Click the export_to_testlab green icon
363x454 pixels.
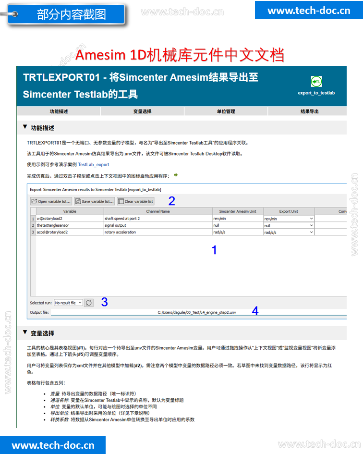[x=316, y=81]
